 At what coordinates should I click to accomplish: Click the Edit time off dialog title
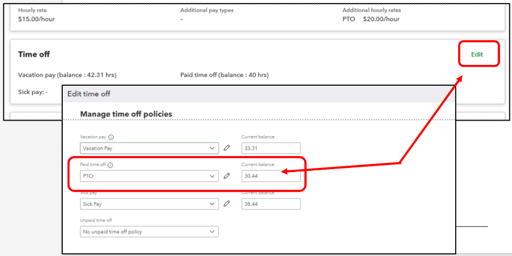click(x=89, y=93)
